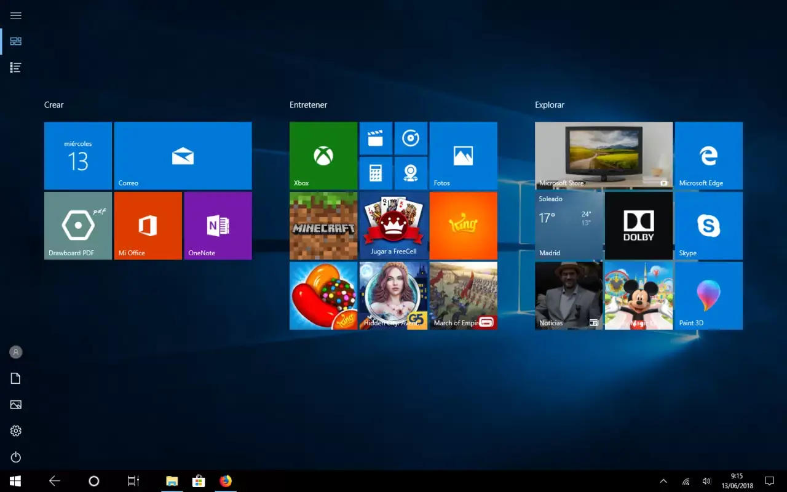Open the calendar tile showing miércoles 13
The height and width of the screenshot is (492, 787).
click(x=78, y=156)
